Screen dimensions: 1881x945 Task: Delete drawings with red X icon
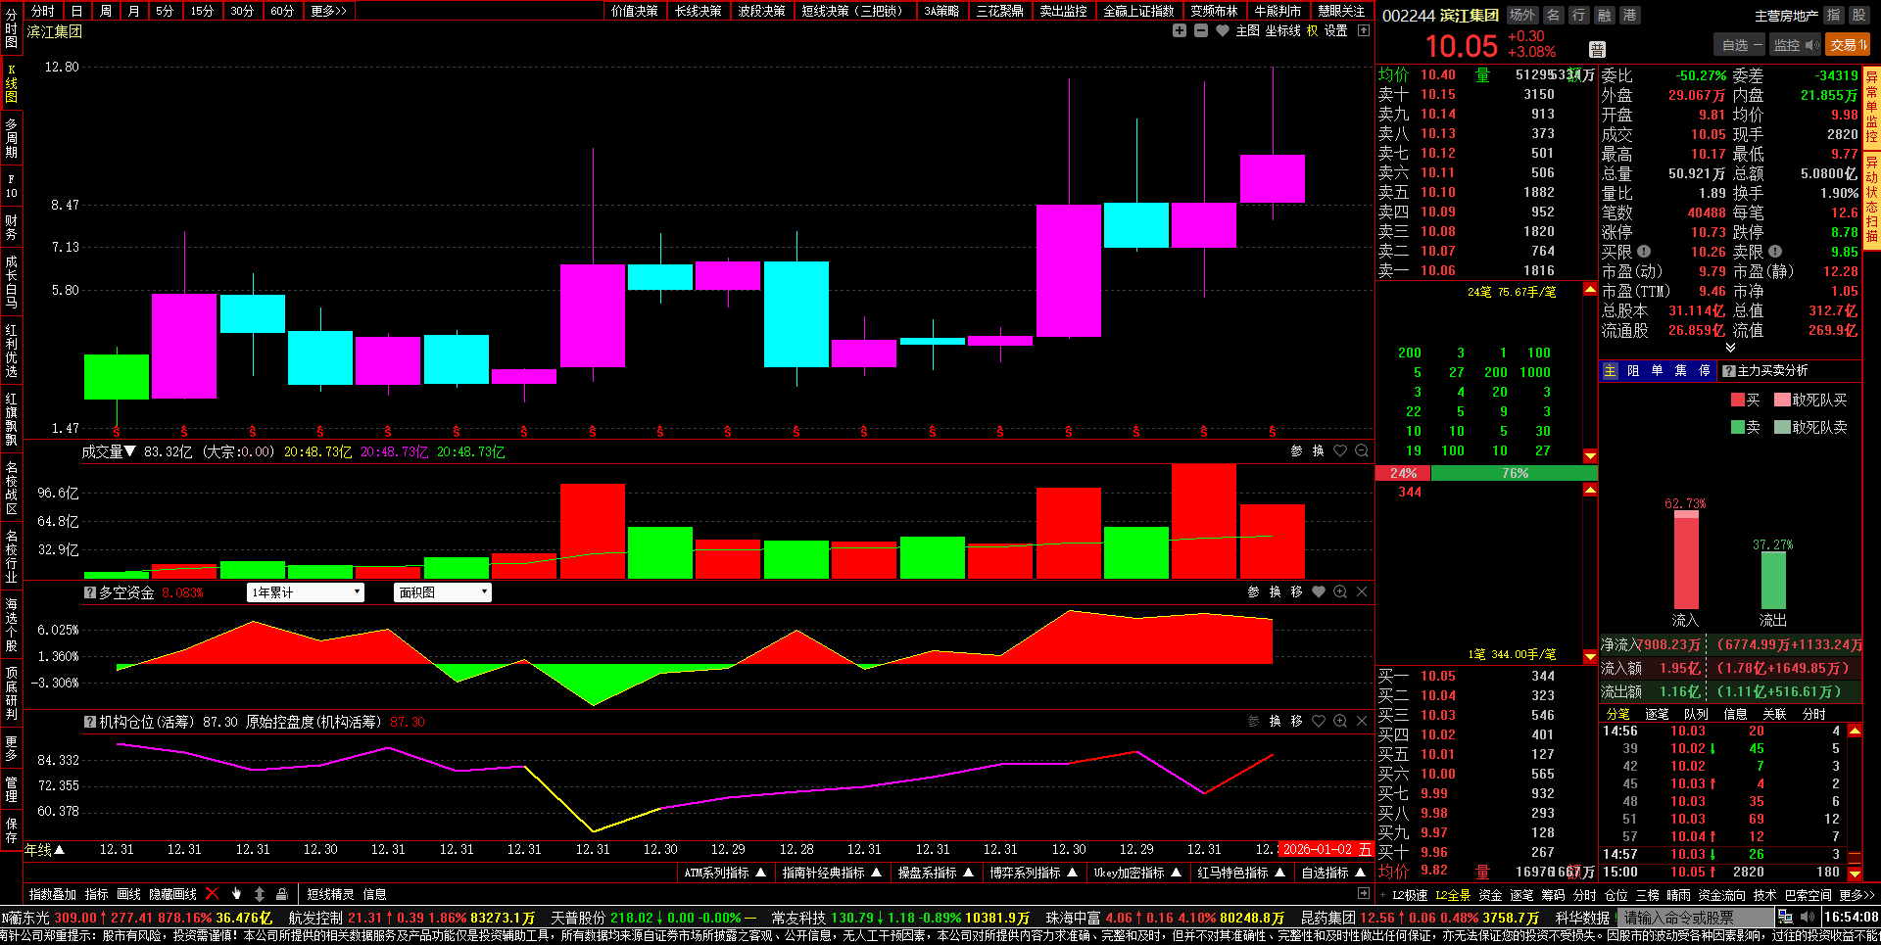click(213, 893)
